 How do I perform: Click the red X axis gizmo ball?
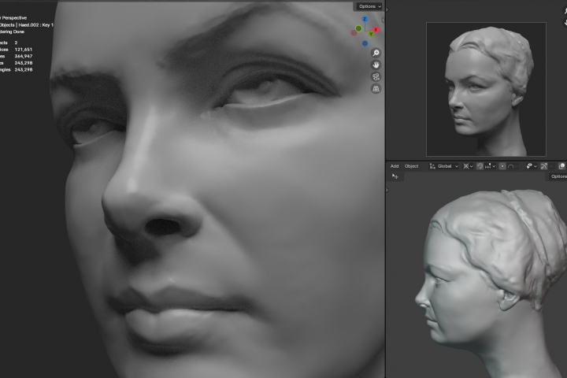point(376,30)
